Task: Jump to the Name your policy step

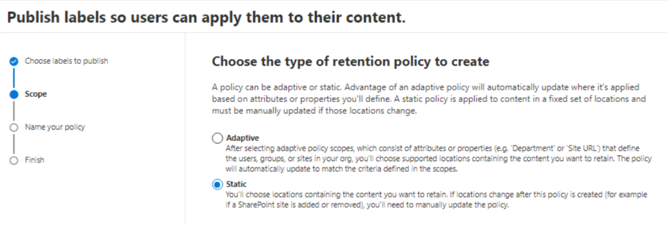Action: tap(54, 127)
